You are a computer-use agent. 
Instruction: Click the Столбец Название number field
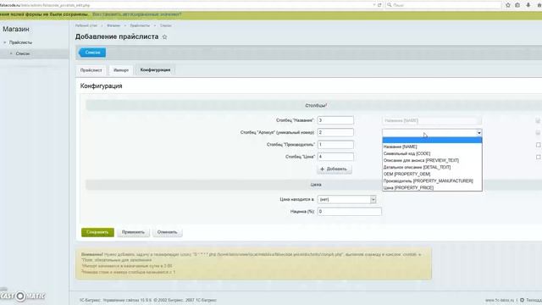tap(335, 120)
